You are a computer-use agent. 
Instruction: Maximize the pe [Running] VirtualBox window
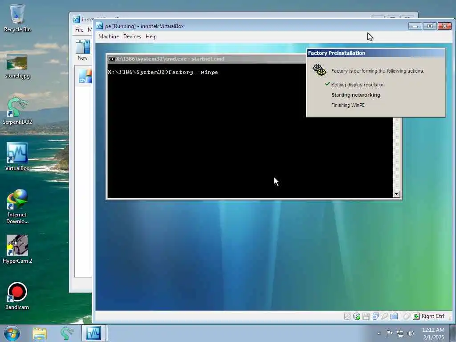430,26
